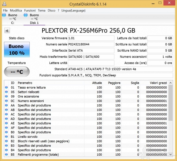Image resolution: width=177 pixels, height=161 pixels.
Task: Select Fallimenti programma (totale) row text
Action: point(38,155)
